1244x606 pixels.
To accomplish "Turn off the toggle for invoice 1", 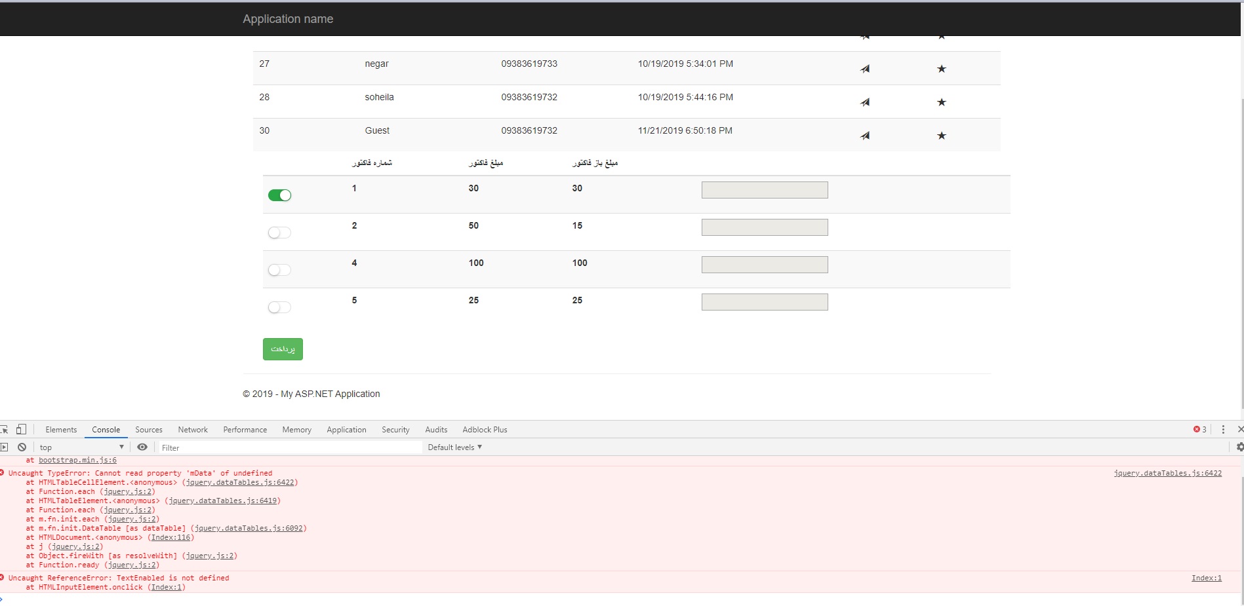I will pos(279,195).
